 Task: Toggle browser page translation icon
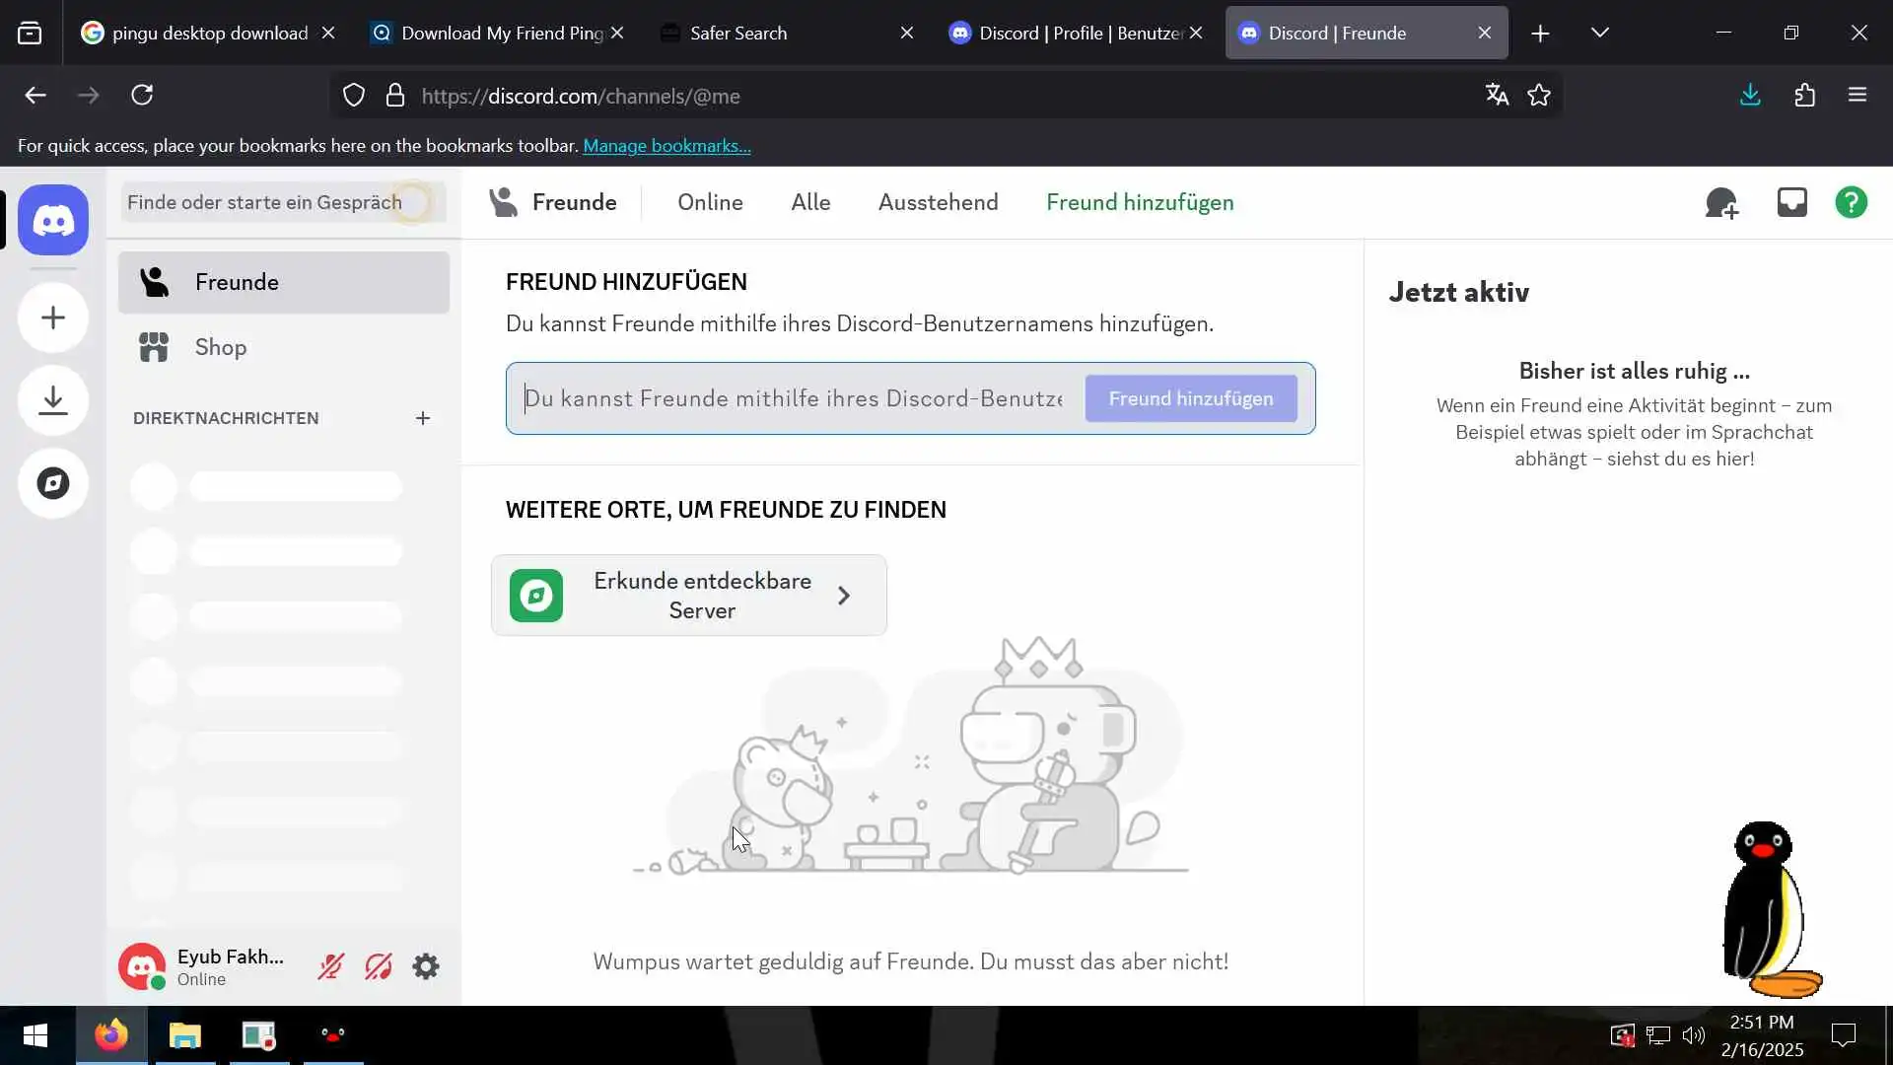tap(1497, 95)
